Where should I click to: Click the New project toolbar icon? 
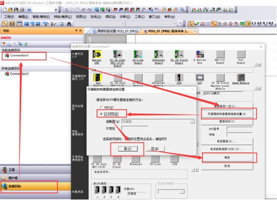coord(5,10)
